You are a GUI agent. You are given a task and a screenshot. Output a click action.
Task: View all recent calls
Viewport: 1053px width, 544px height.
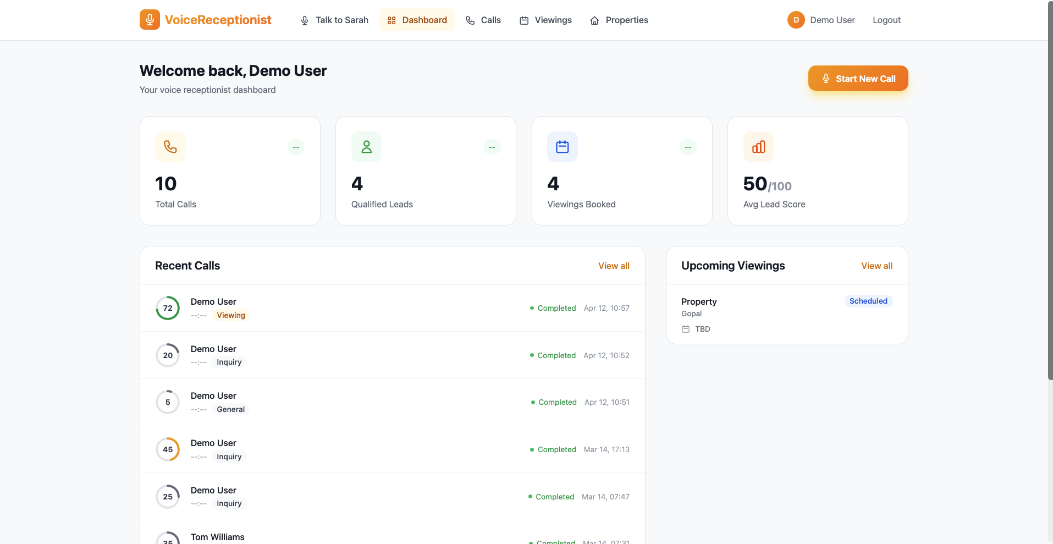click(x=614, y=266)
